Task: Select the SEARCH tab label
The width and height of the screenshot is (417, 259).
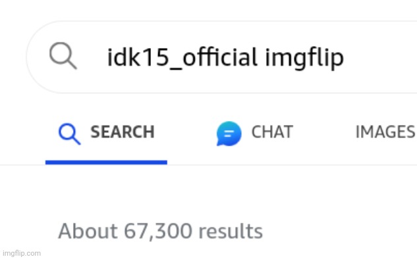Action: (123, 132)
